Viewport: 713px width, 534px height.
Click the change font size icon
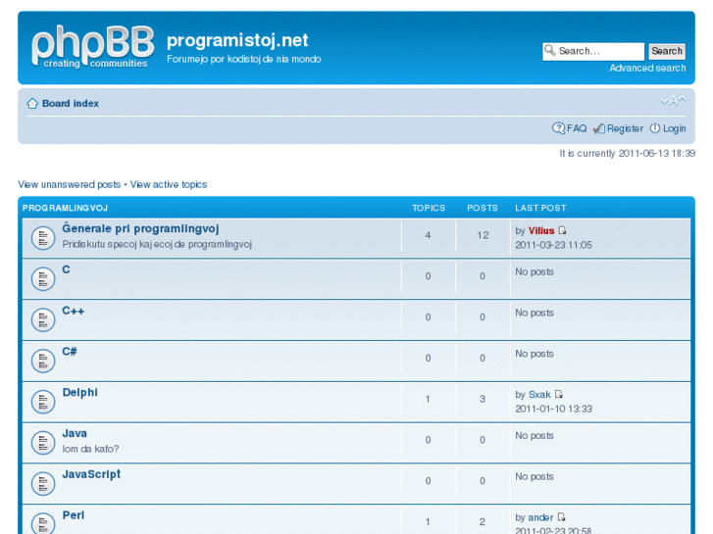(673, 101)
